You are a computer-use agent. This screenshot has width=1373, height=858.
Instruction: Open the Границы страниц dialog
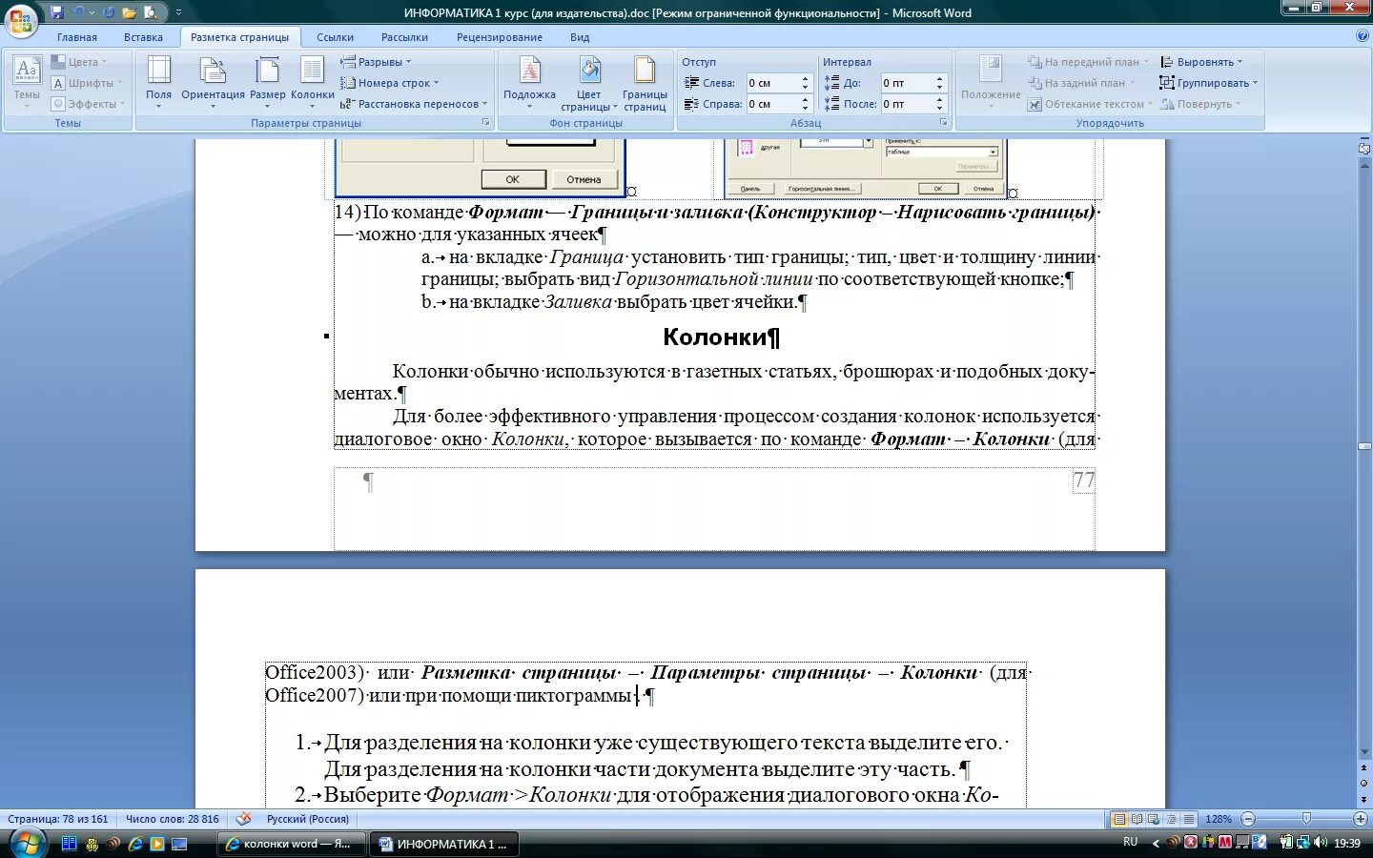[x=645, y=82]
